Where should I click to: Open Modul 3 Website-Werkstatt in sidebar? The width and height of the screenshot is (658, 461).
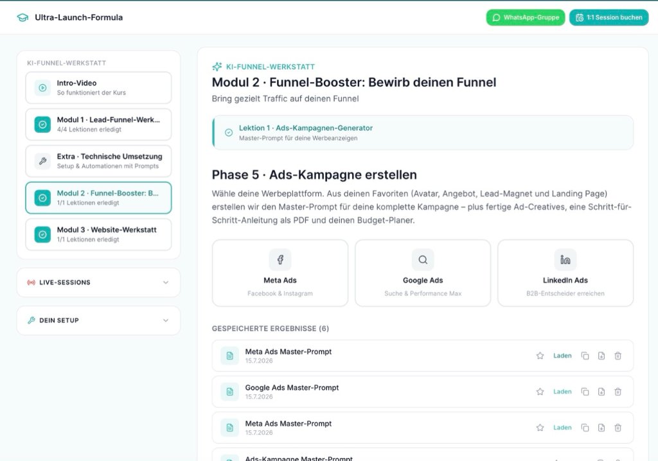[98, 234]
